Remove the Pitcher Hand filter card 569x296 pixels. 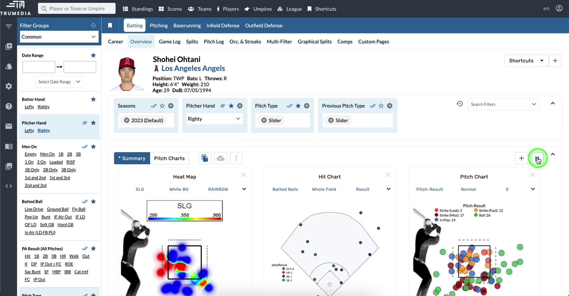tap(240, 106)
